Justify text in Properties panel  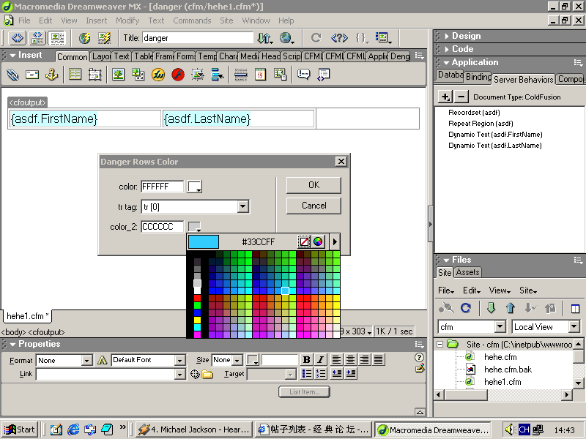tap(379, 359)
